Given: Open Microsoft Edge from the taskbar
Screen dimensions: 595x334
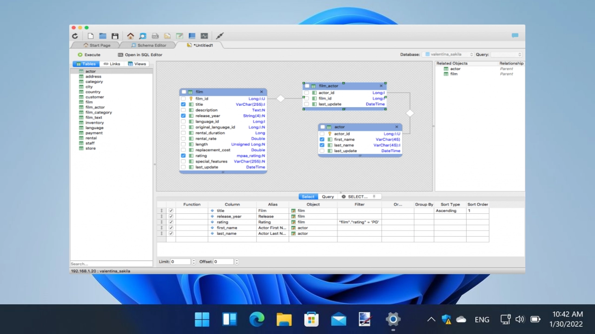Looking at the screenshot, I should click(257, 319).
